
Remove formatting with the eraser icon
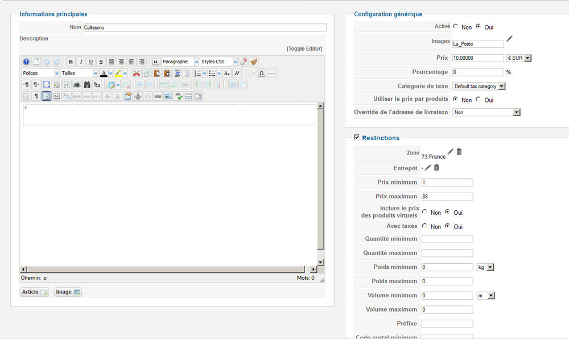pos(244,62)
